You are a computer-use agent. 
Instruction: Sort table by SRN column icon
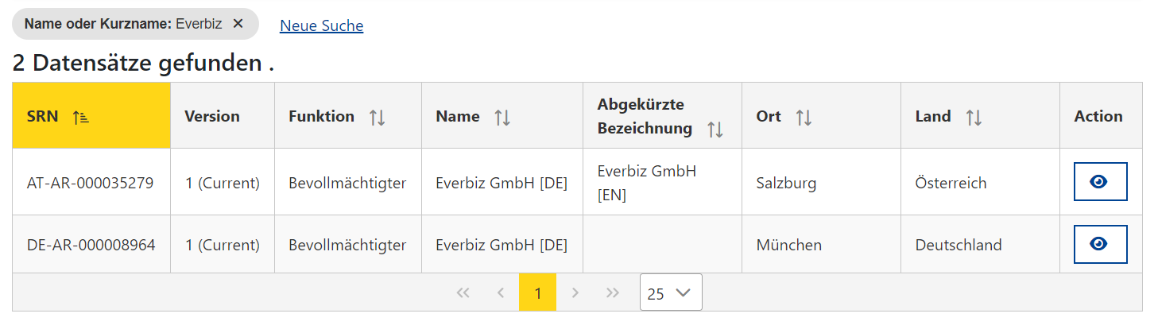(x=80, y=117)
